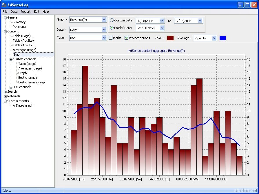Click the blue Average line color swatch

[x=222, y=38]
